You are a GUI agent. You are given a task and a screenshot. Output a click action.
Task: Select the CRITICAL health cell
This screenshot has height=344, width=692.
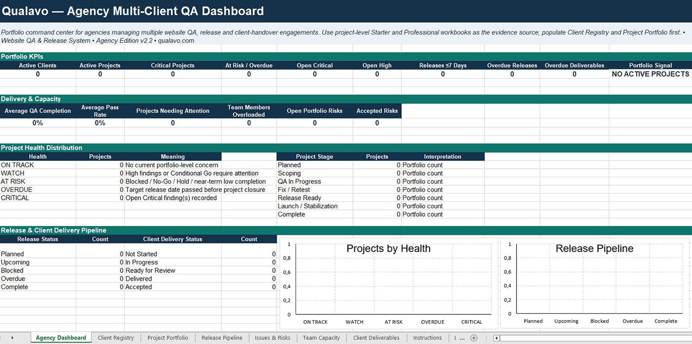tap(38, 198)
